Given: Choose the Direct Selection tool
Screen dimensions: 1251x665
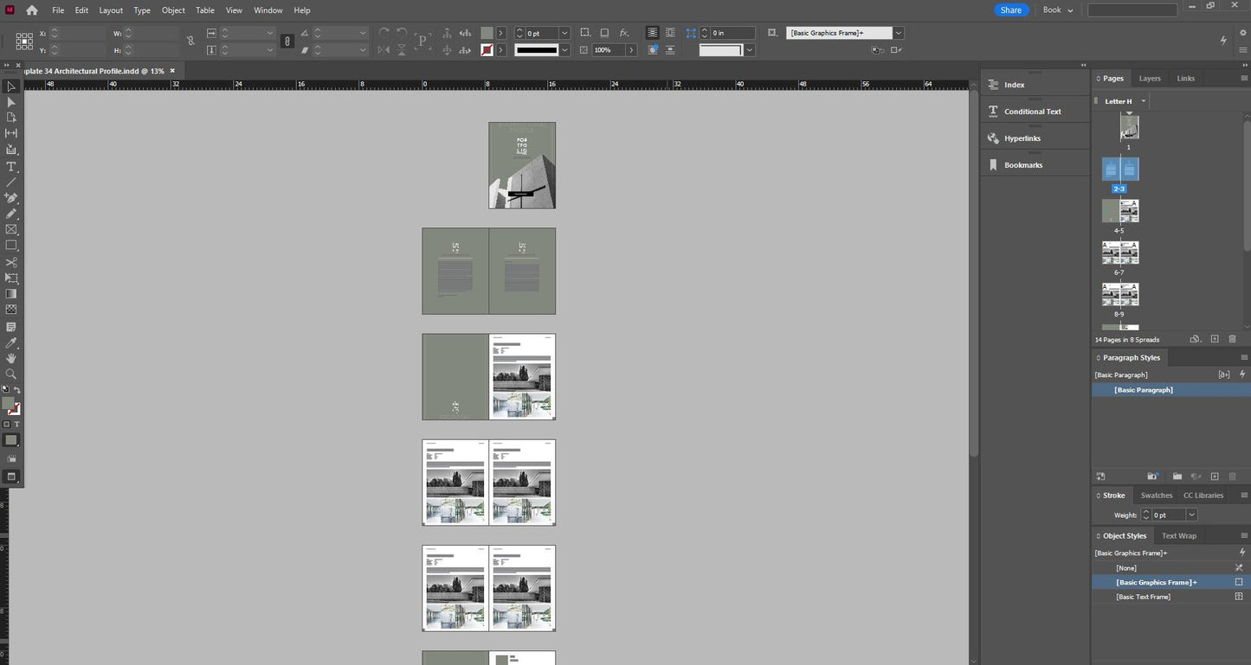Looking at the screenshot, I should point(11,102).
